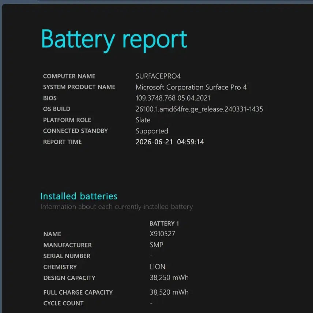The height and width of the screenshot is (313, 313).
Task: Click the Supported standby value
Action: tap(152, 131)
